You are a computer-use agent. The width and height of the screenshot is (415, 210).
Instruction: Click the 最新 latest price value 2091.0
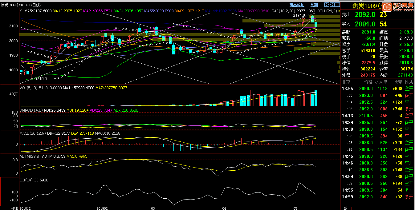point(368,32)
